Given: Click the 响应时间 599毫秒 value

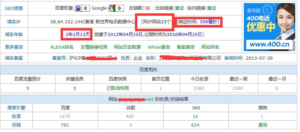Looking at the screenshot, I should pyautogui.click(x=209, y=22).
